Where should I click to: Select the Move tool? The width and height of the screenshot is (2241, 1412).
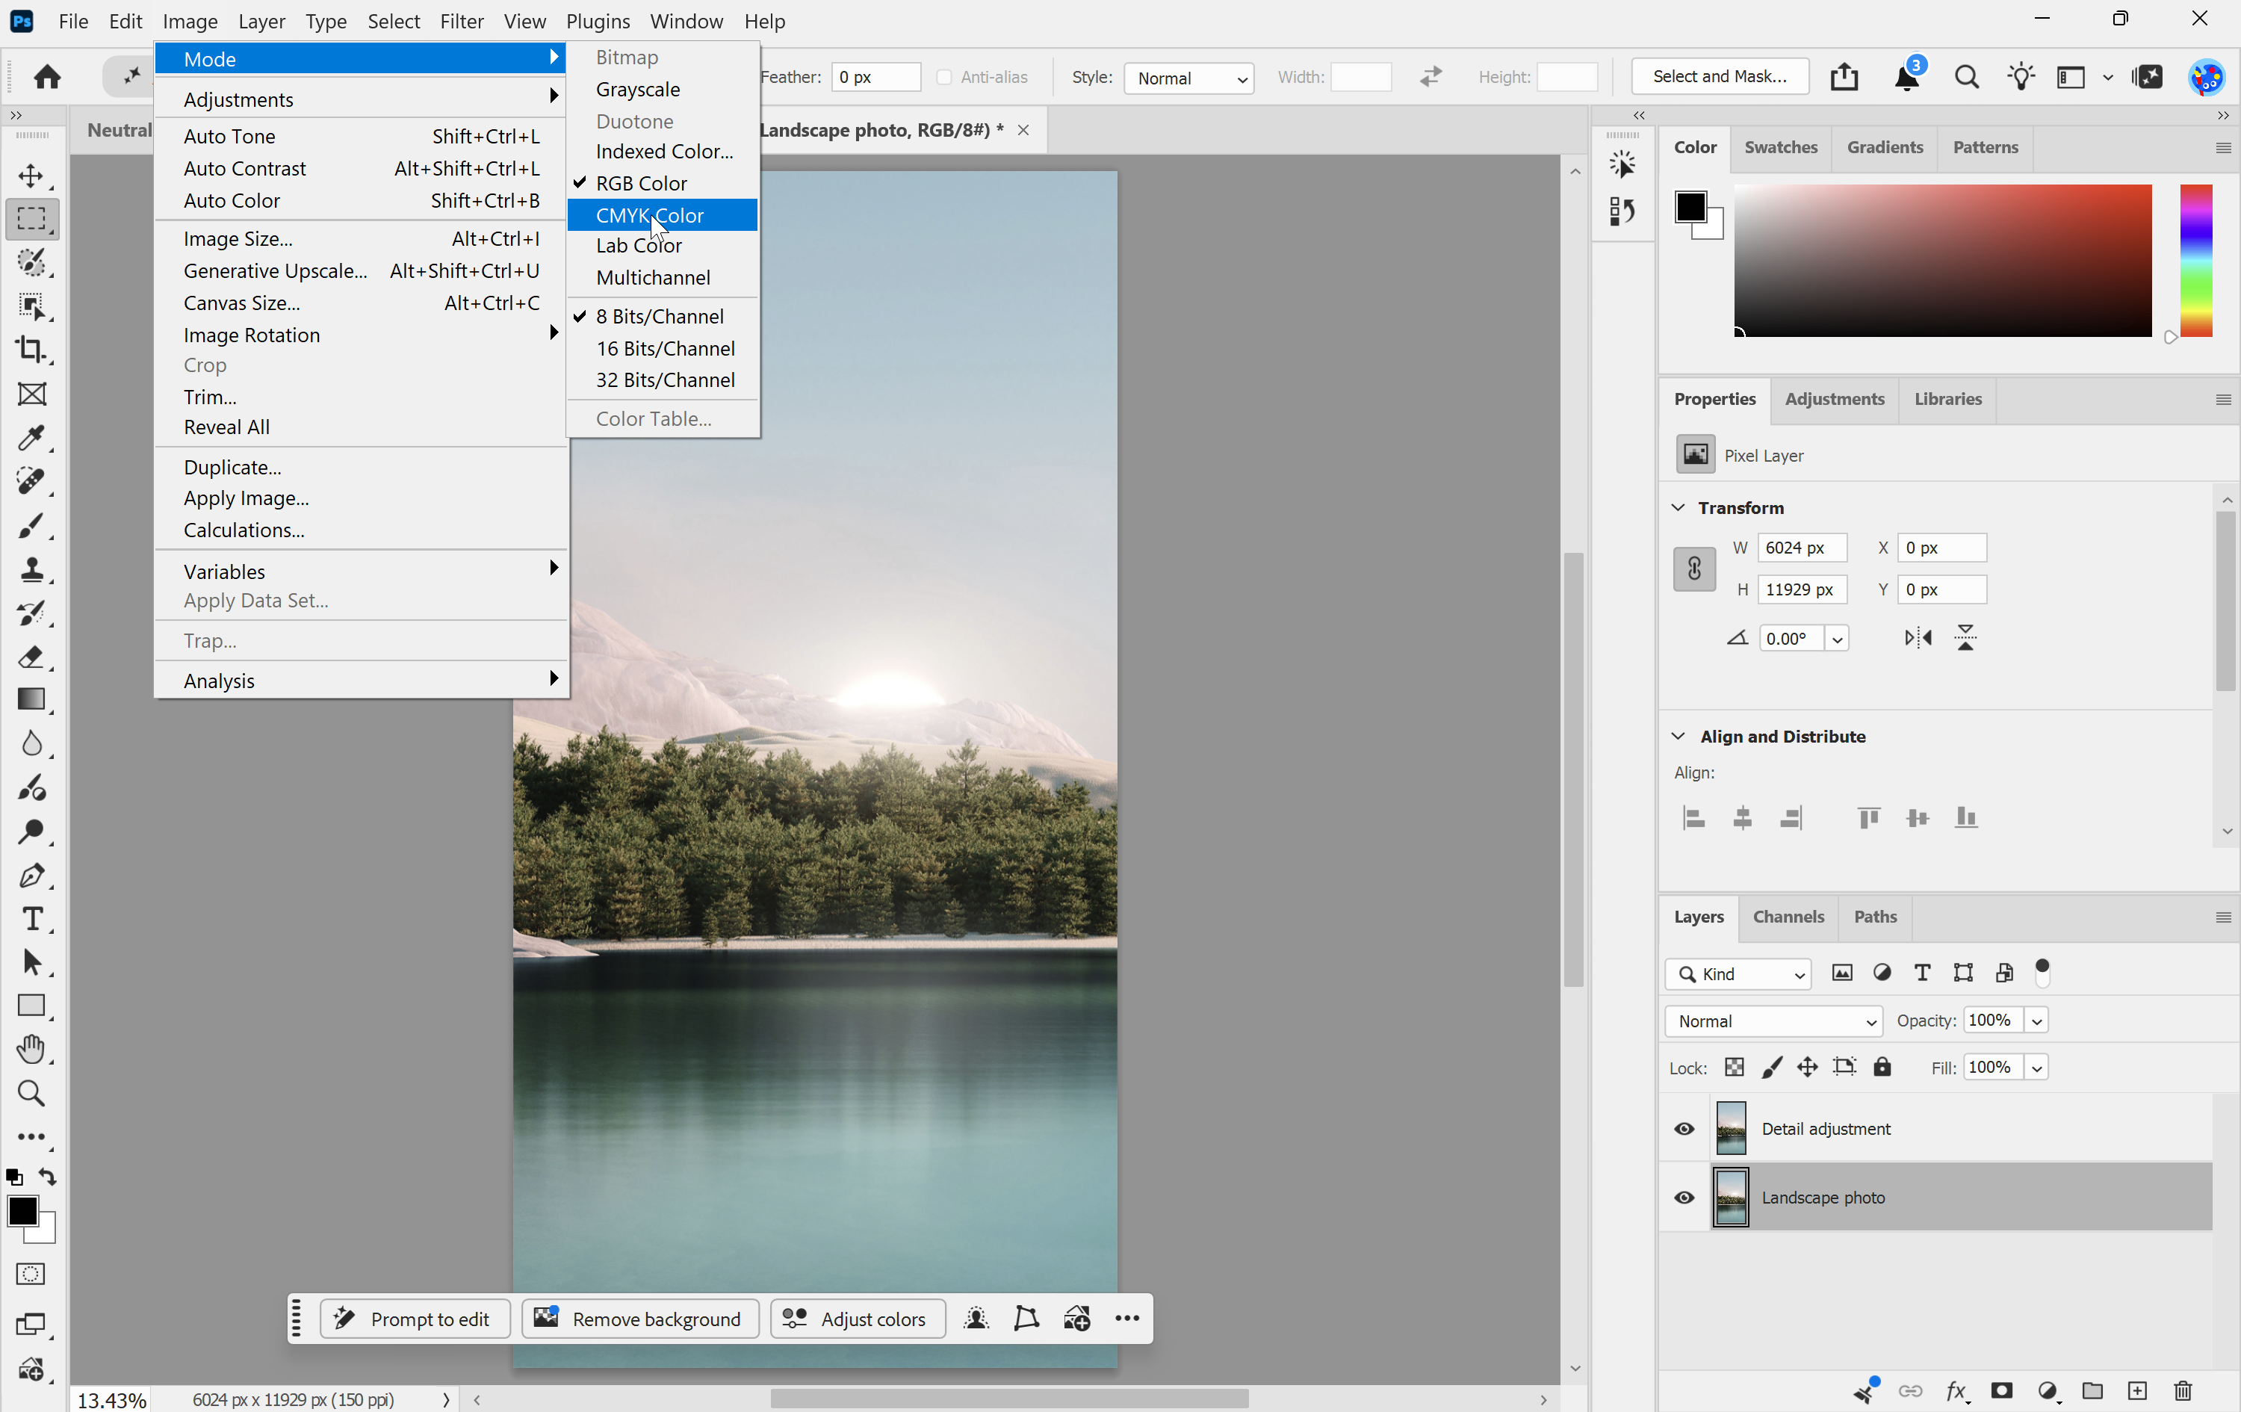pyautogui.click(x=31, y=176)
